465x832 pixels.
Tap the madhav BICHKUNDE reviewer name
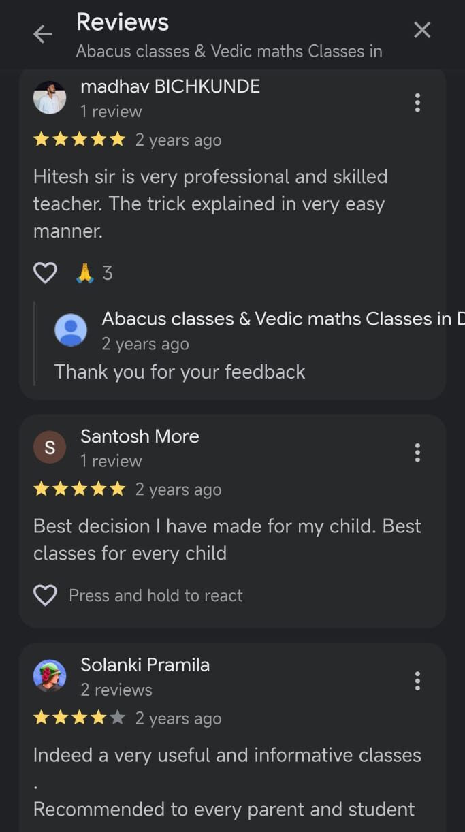(170, 86)
